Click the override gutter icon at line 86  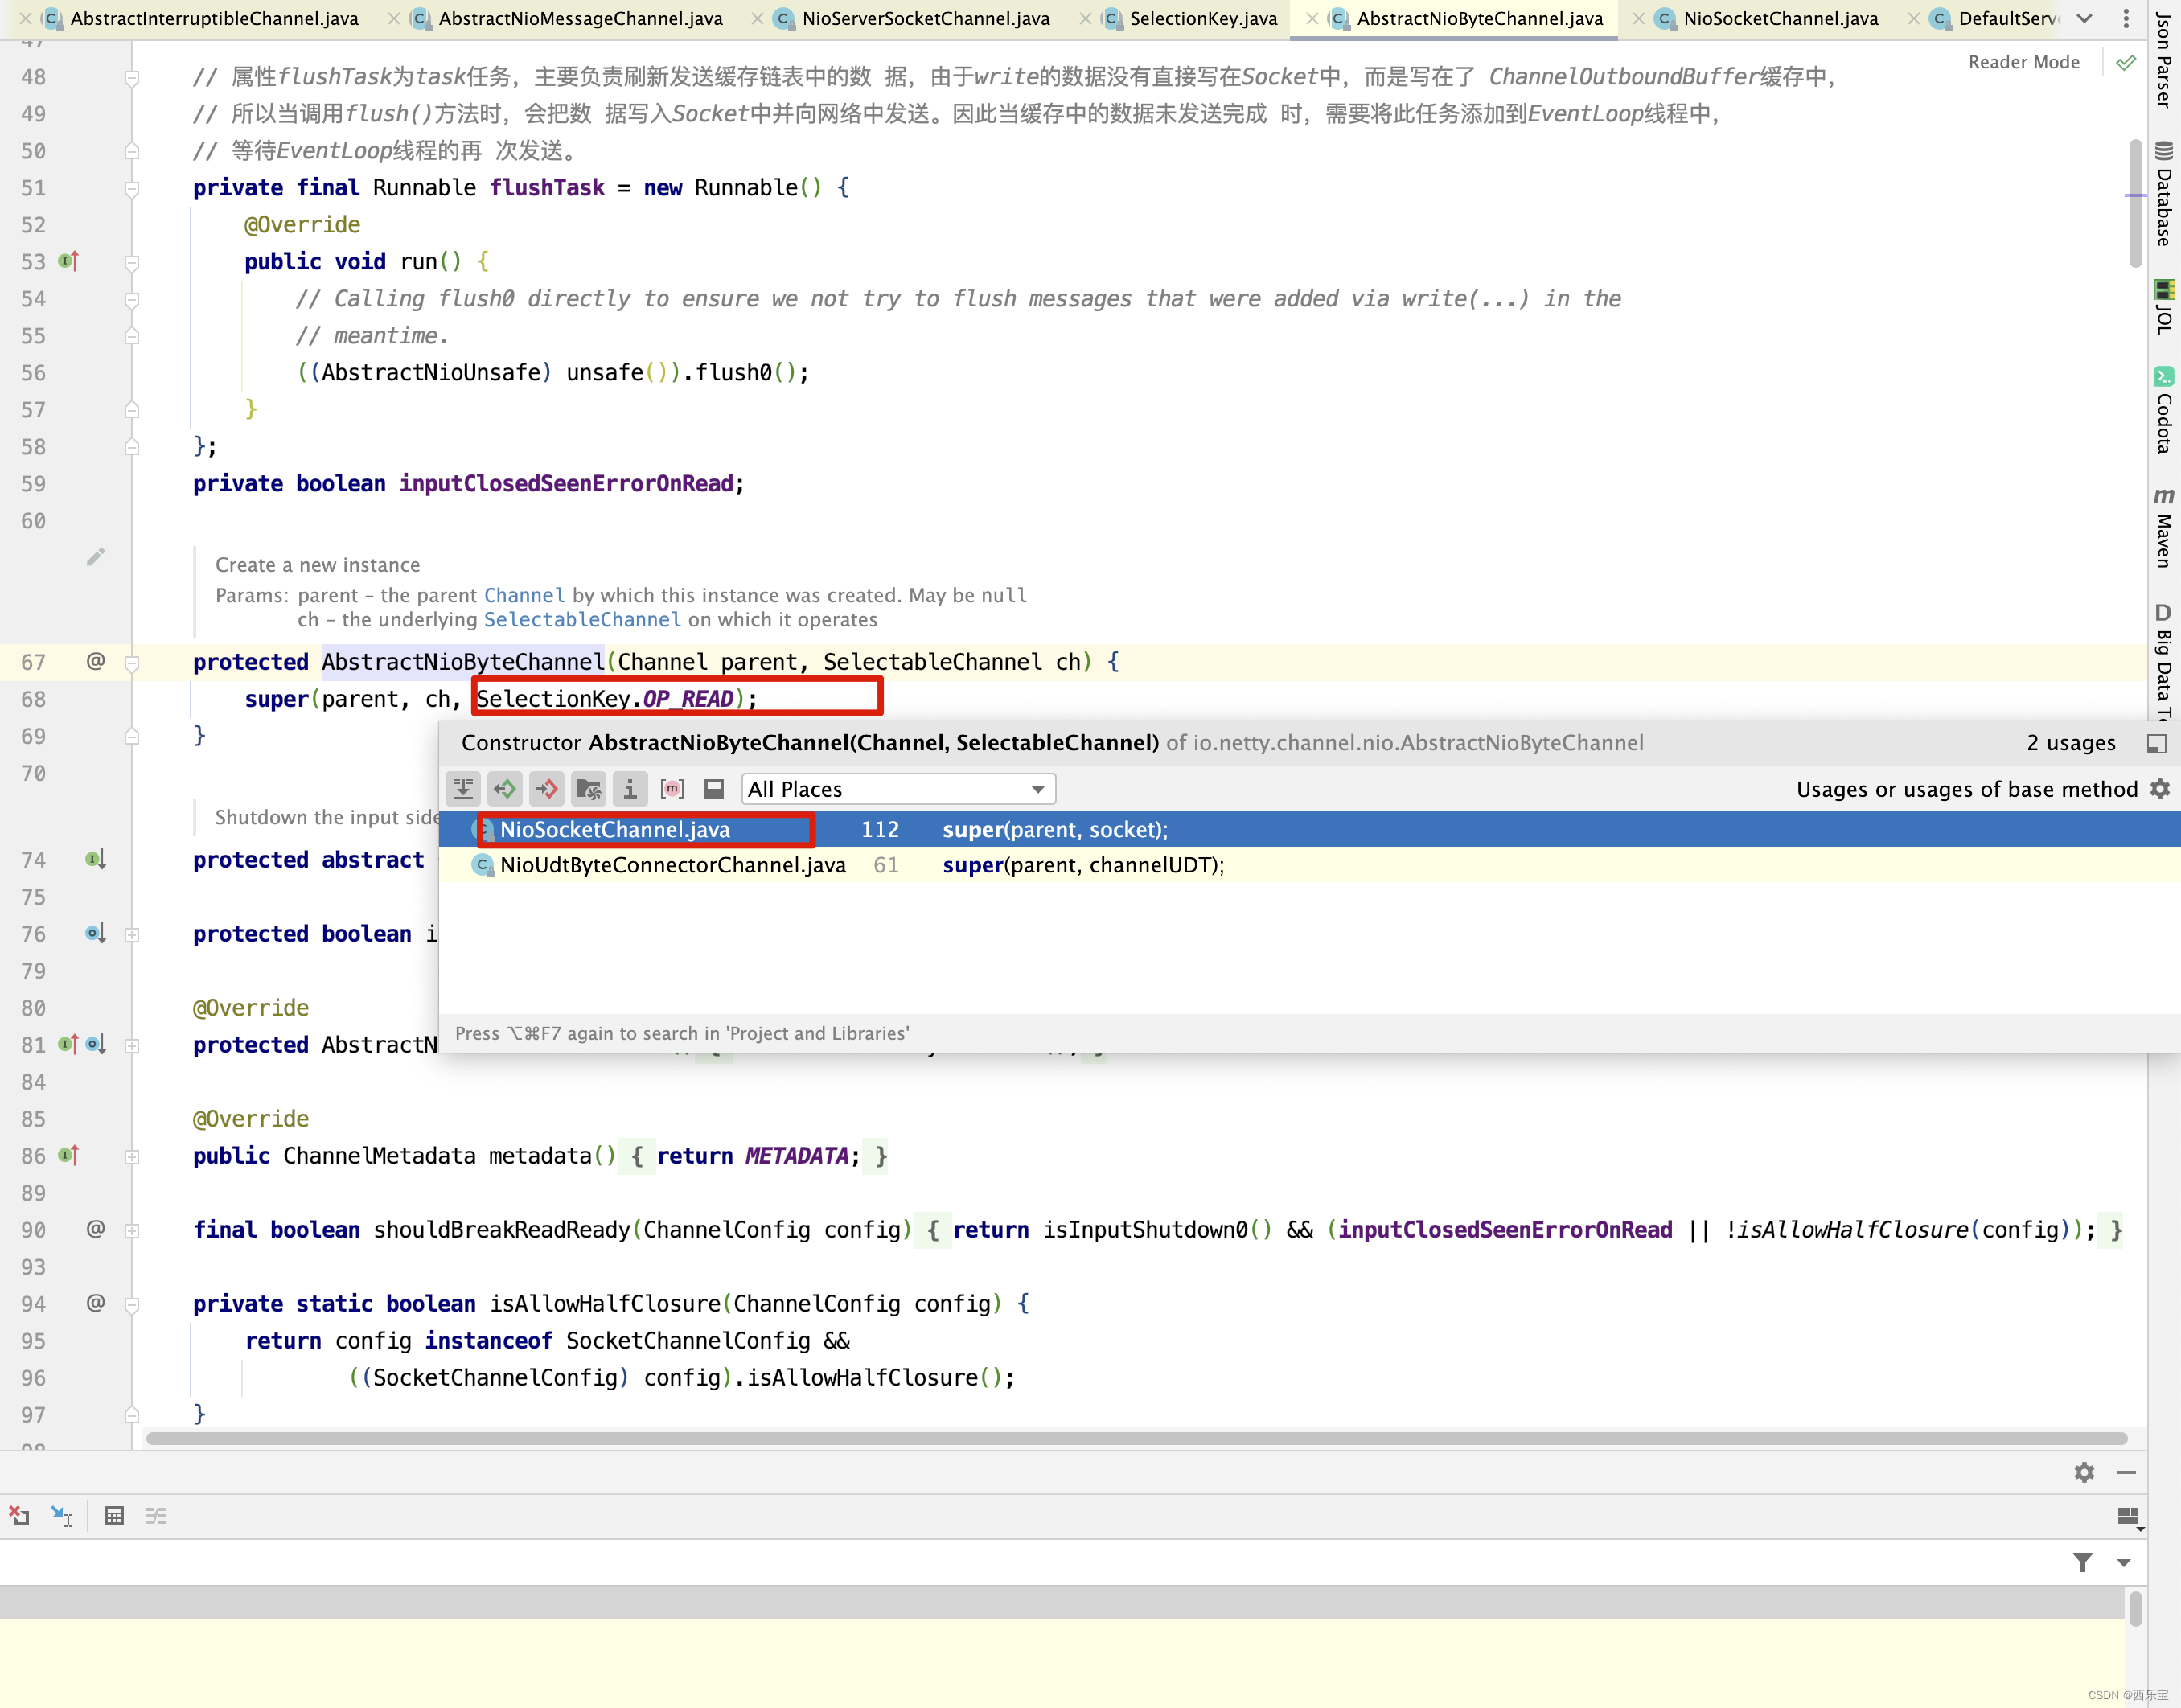(68, 1155)
